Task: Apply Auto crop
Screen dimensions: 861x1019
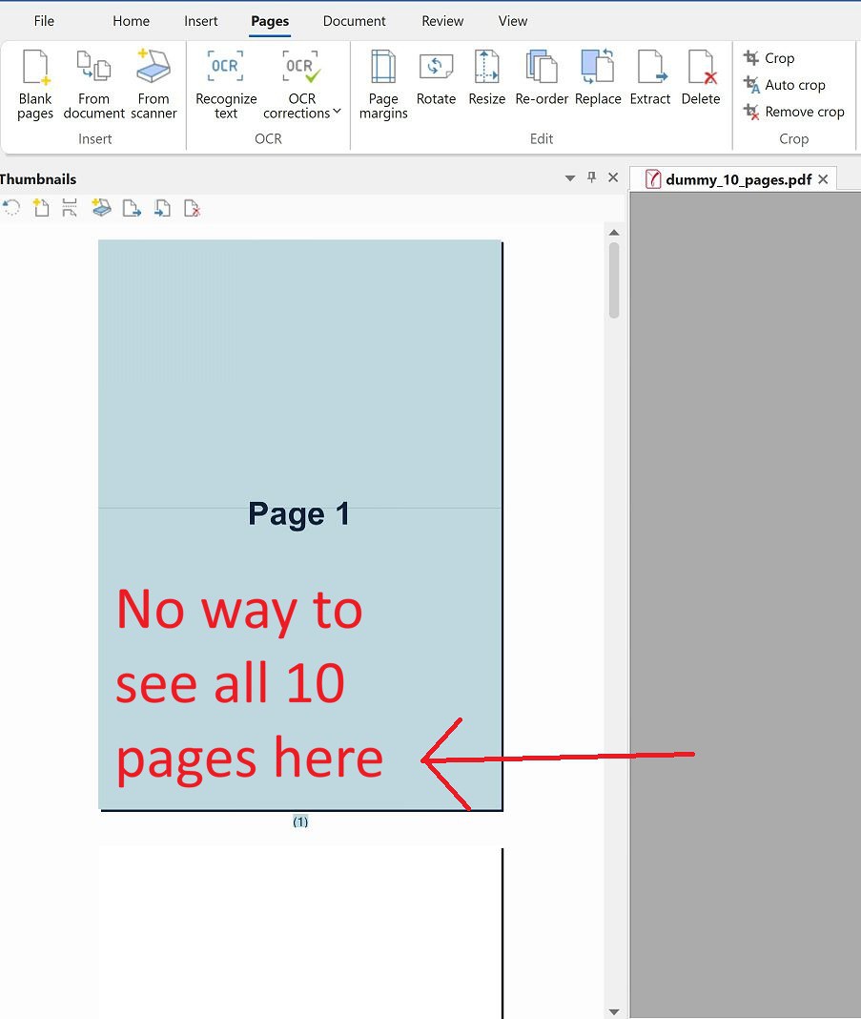Action: (x=785, y=85)
